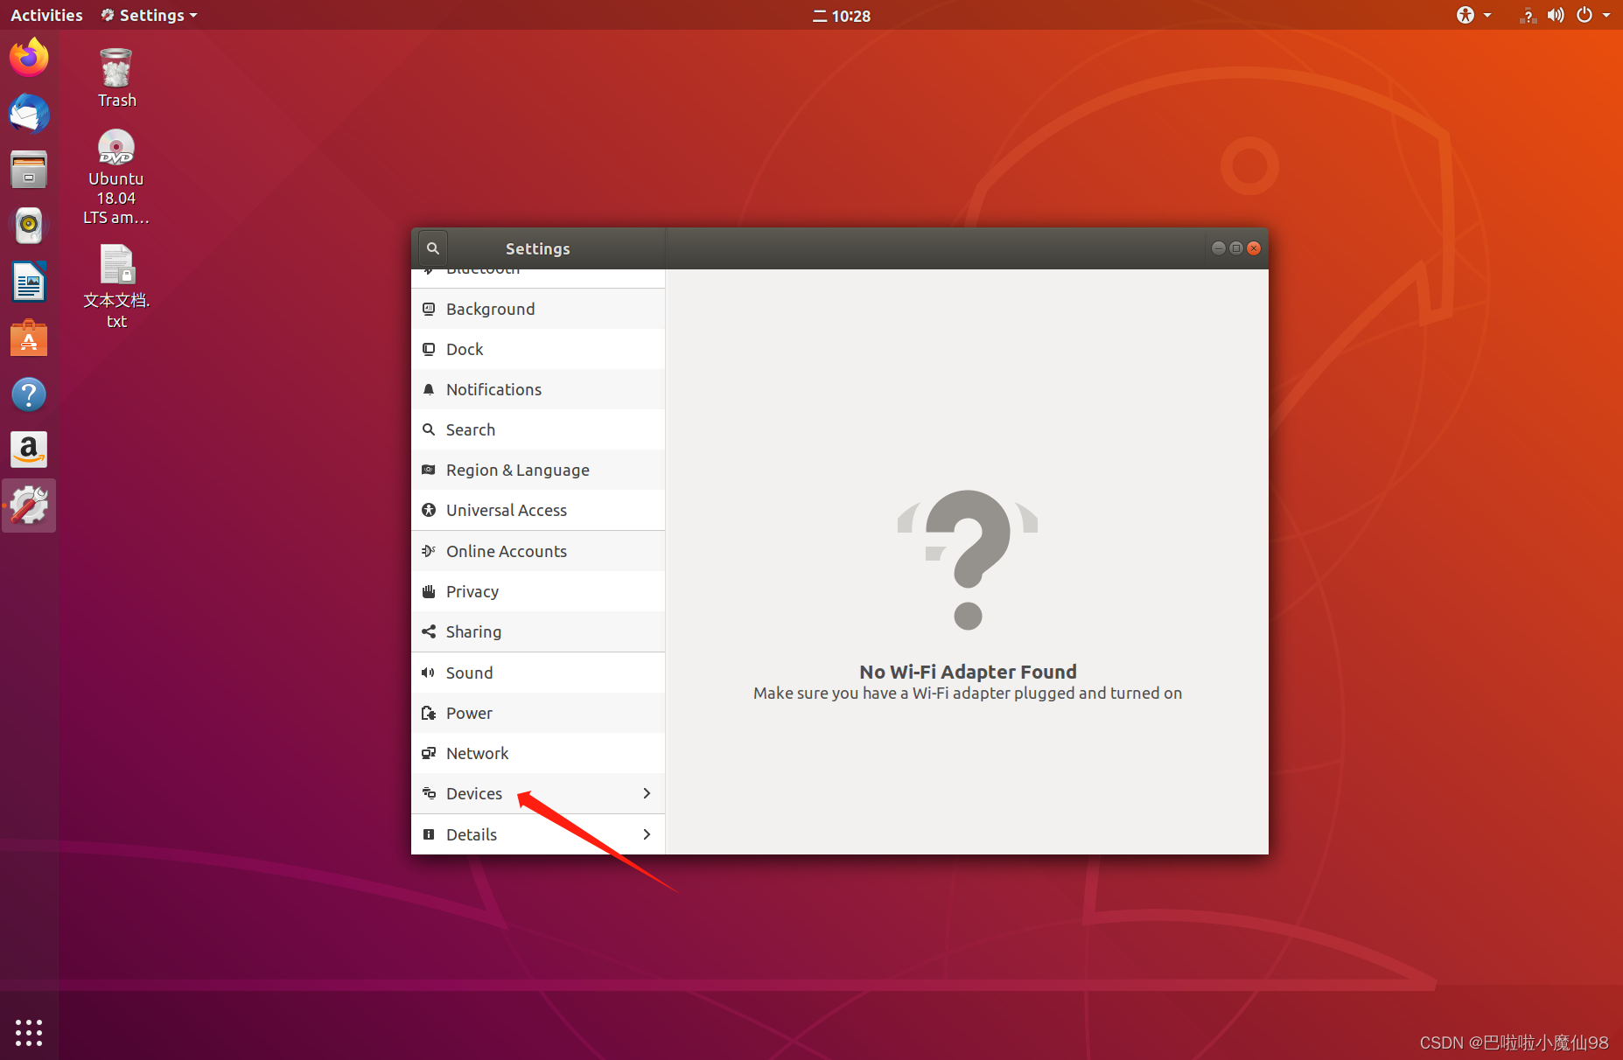This screenshot has width=1623, height=1060.
Task: Open LibreOffice Writer from the dock
Action: [x=29, y=281]
